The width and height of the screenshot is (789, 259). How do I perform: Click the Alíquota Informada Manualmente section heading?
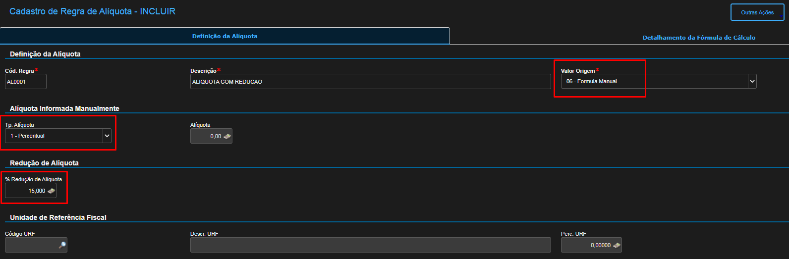tap(64, 108)
